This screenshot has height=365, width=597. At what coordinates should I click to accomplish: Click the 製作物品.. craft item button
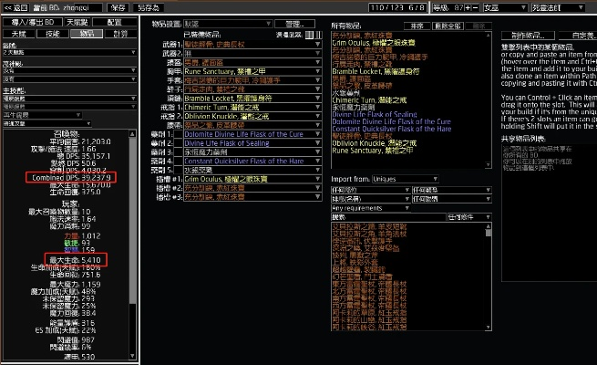(528, 36)
